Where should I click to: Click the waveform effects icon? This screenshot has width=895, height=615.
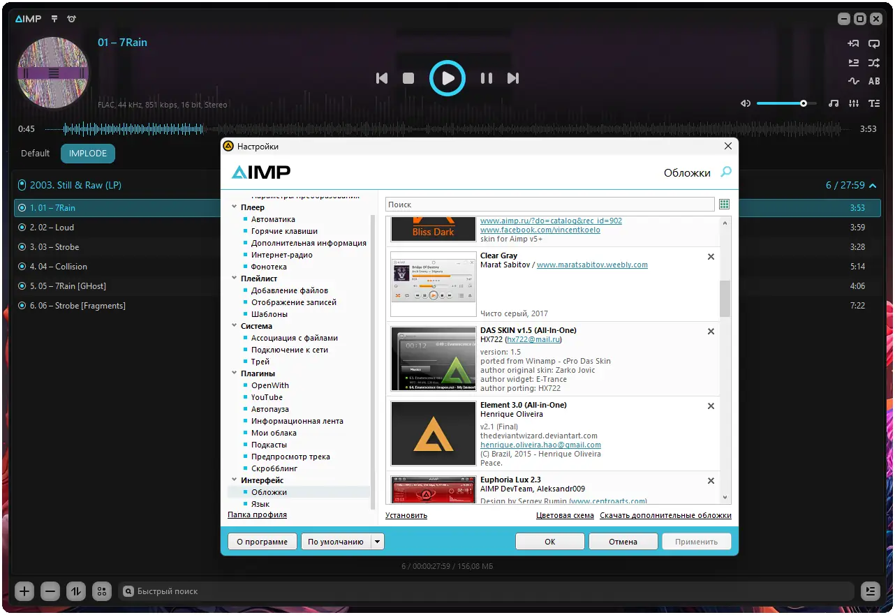tap(853, 81)
